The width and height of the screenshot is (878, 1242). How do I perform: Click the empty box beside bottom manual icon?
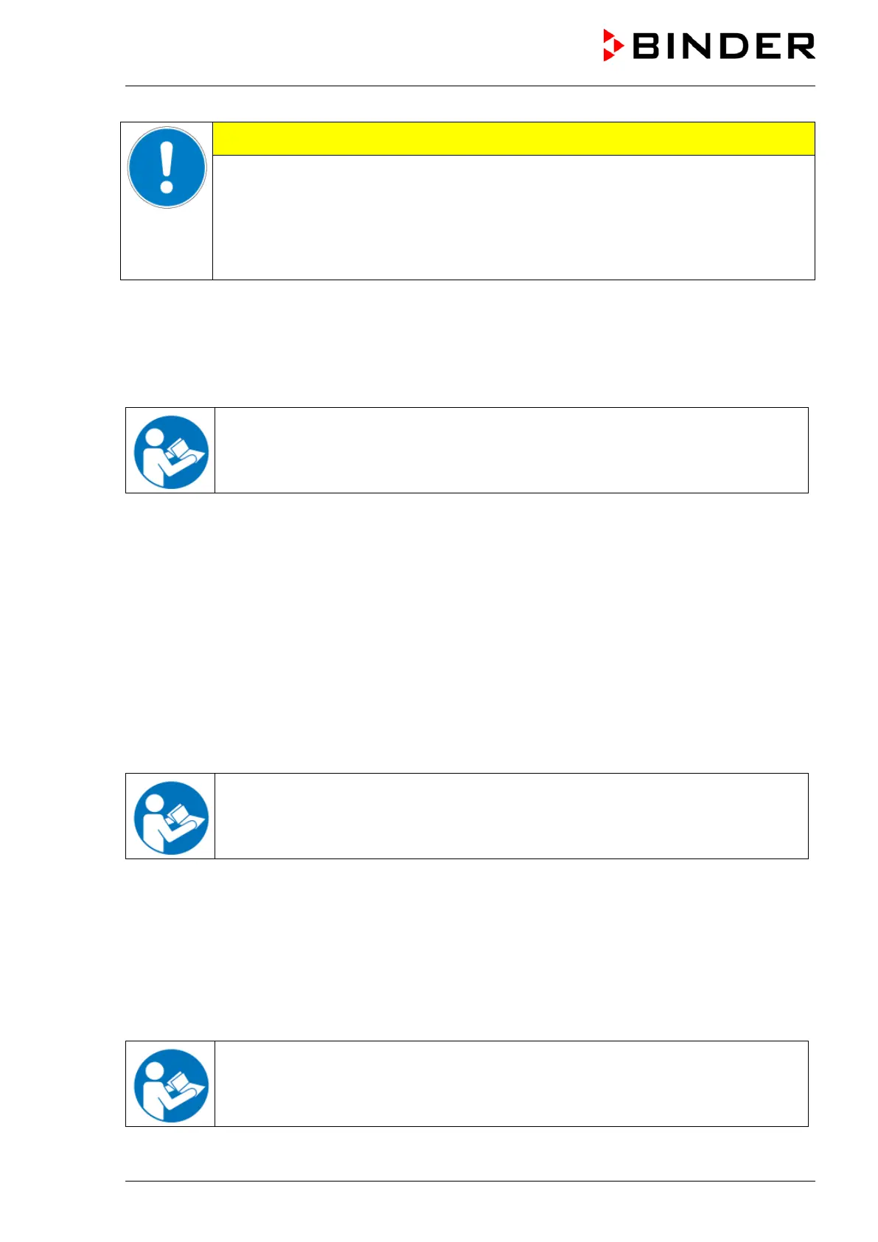pyautogui.click(x=511, y=1083)
